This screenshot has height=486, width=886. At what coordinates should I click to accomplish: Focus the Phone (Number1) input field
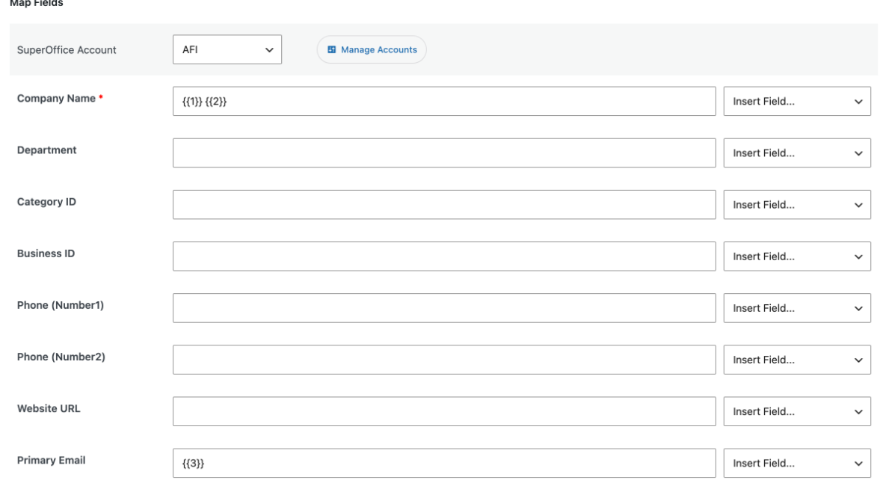(x=444, y=308)
